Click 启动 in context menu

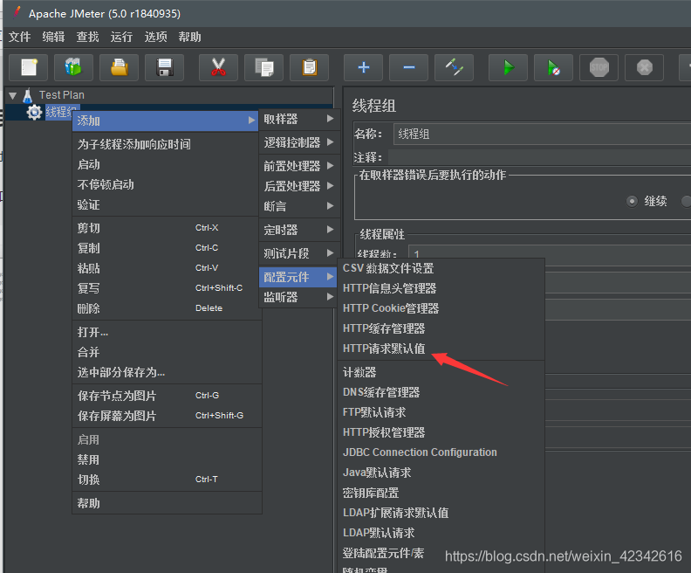pos(167,164)
